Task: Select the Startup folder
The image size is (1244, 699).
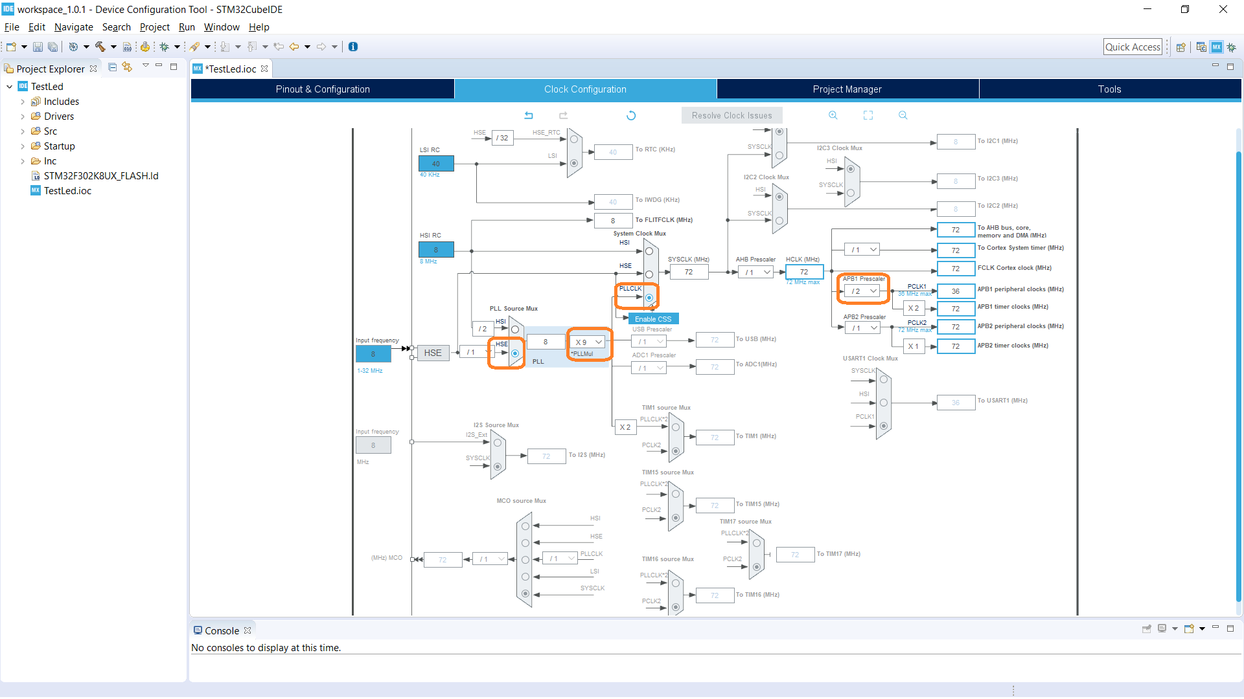Action: point(59,146)
